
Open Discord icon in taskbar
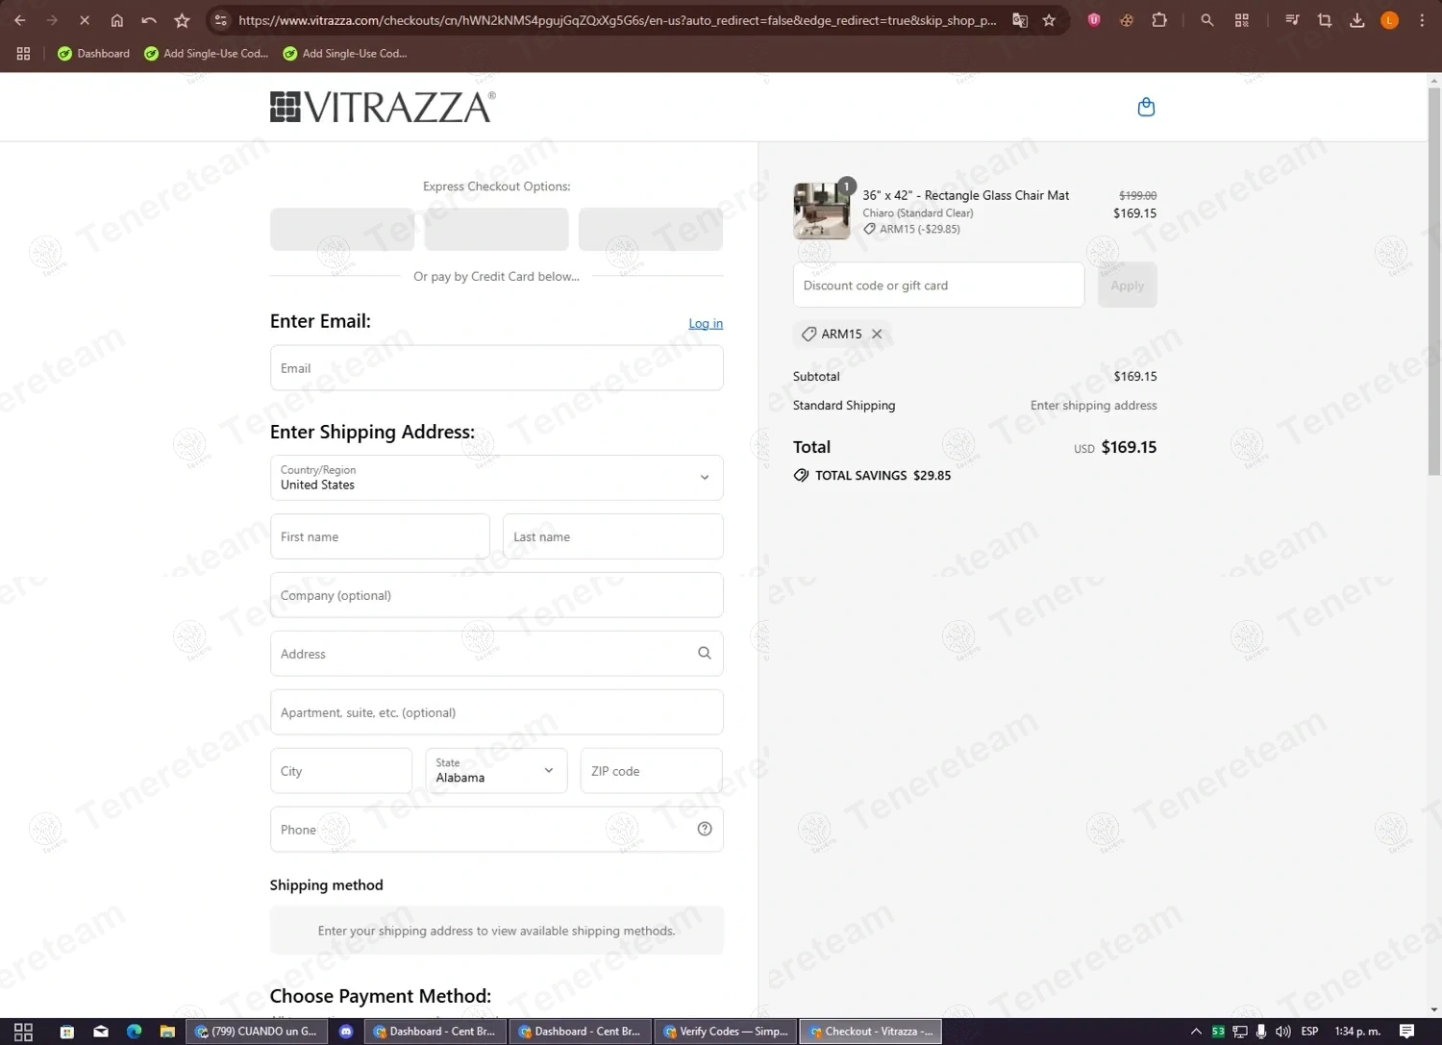point(346,1032)
